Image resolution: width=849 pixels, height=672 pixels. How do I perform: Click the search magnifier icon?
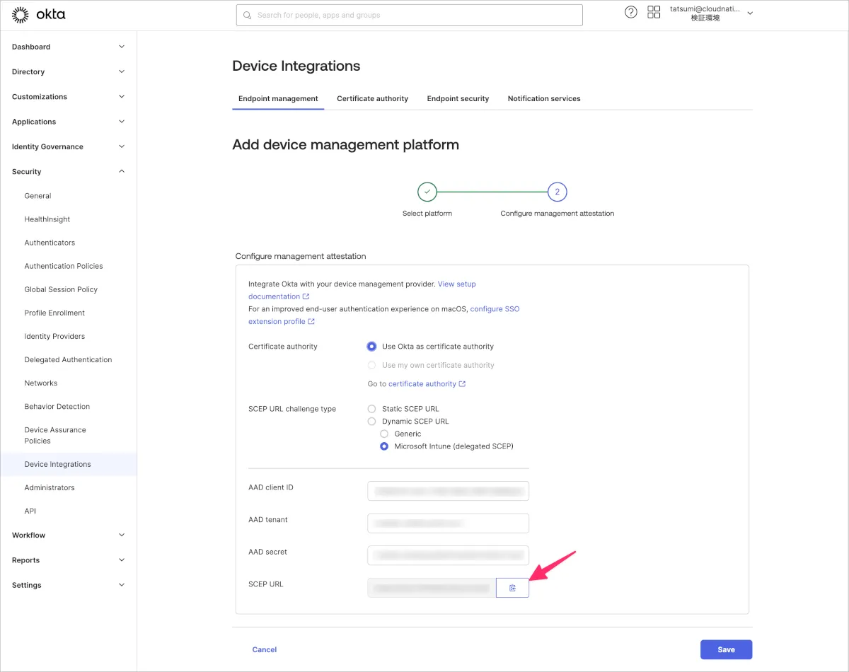click(x=247, y=15)
